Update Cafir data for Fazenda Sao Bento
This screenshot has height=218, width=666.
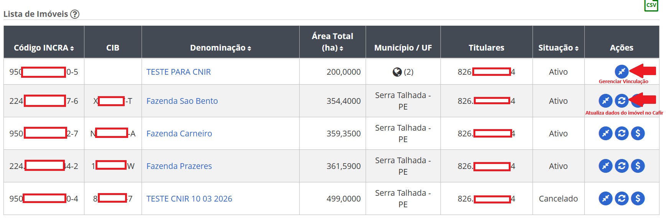tap(621, 101)
